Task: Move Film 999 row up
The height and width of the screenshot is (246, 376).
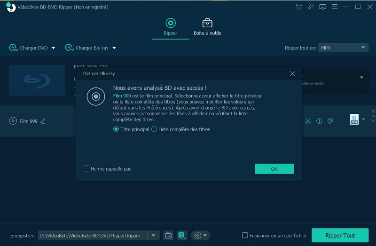Action: pyautogui.click(x=373, y=116)
